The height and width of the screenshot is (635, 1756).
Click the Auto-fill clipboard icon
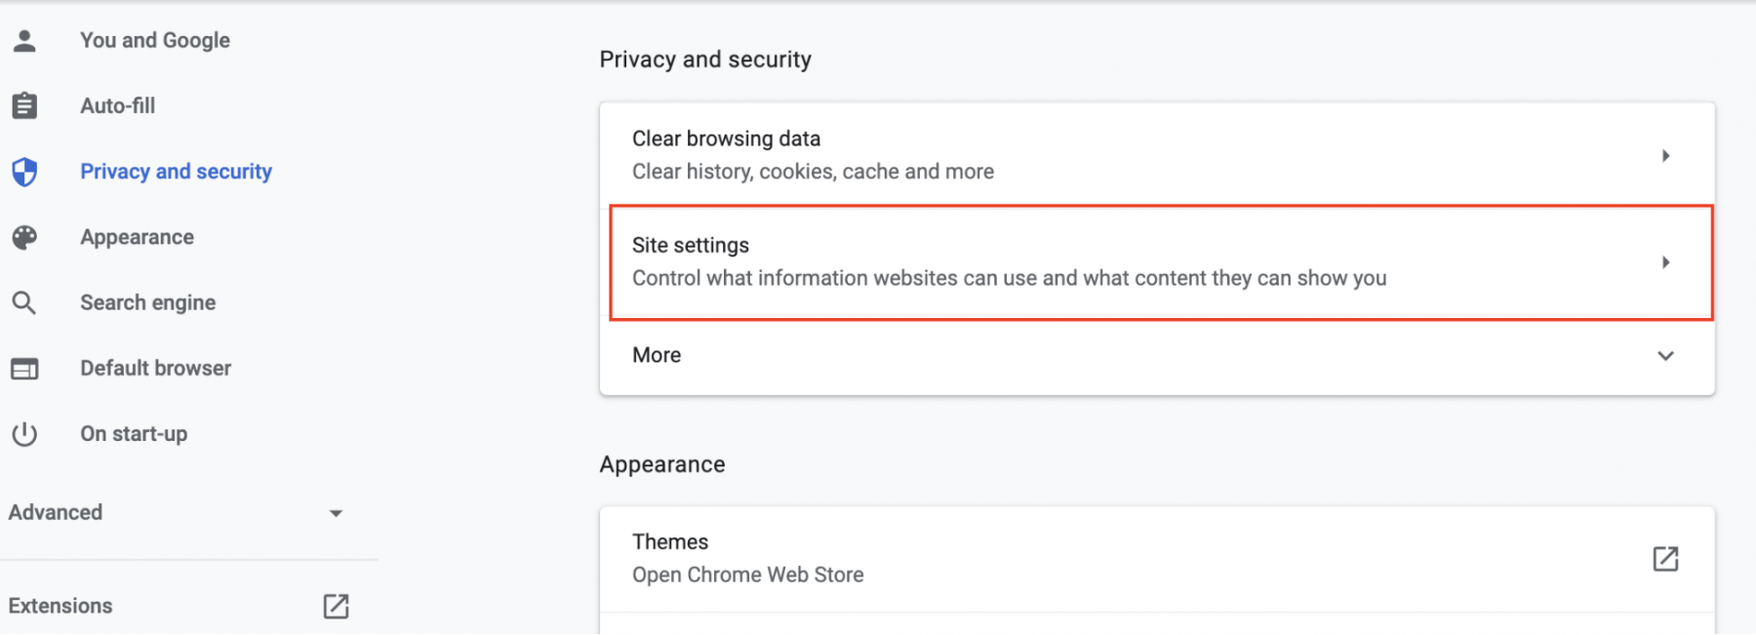[x=24, y=105]
